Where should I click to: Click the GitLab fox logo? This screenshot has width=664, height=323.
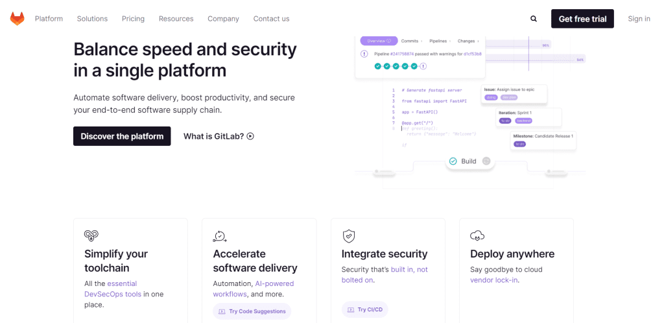18,19
